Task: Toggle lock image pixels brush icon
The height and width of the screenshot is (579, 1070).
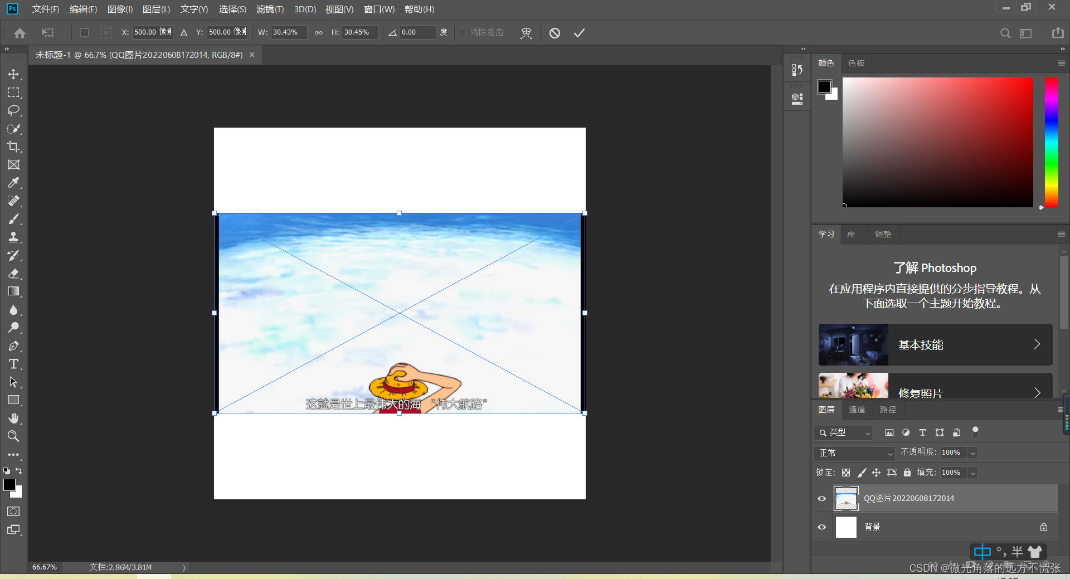Action: [x=862, y=473]
